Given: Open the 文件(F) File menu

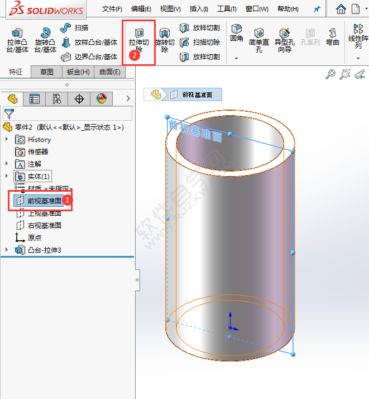Looking at the screenshot, I should [112, 9].
